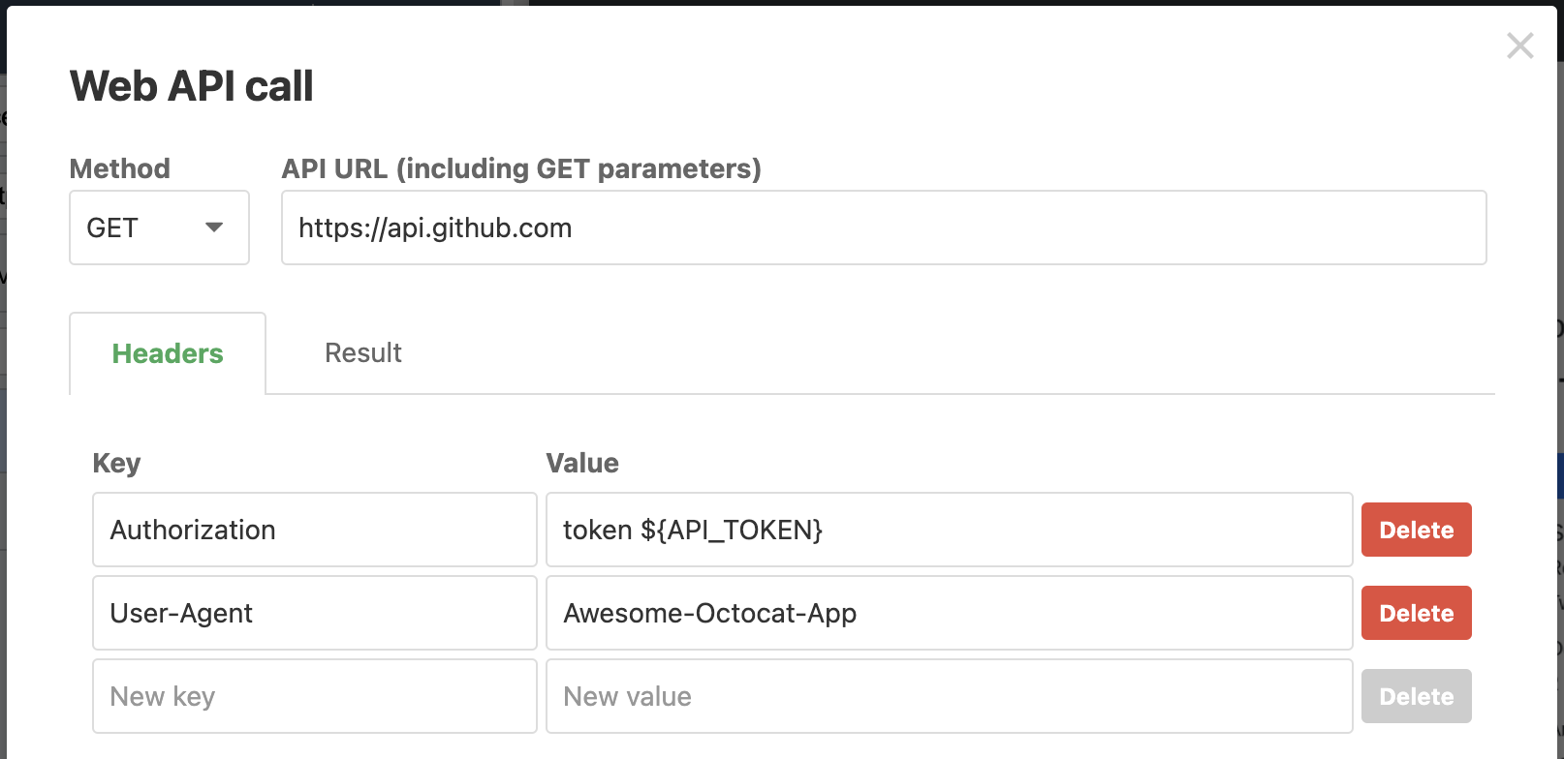The height and width of the screenshot is (759, 1564).
Task: Click the Method dropdown arrow icon
Action: coord(214,228)
